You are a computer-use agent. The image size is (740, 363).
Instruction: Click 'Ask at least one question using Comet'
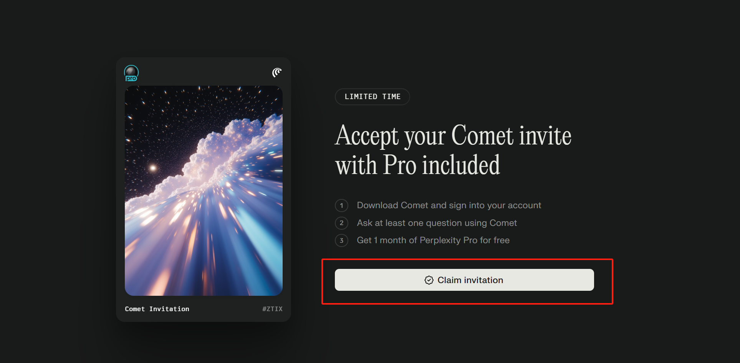(x=437, y=223)
